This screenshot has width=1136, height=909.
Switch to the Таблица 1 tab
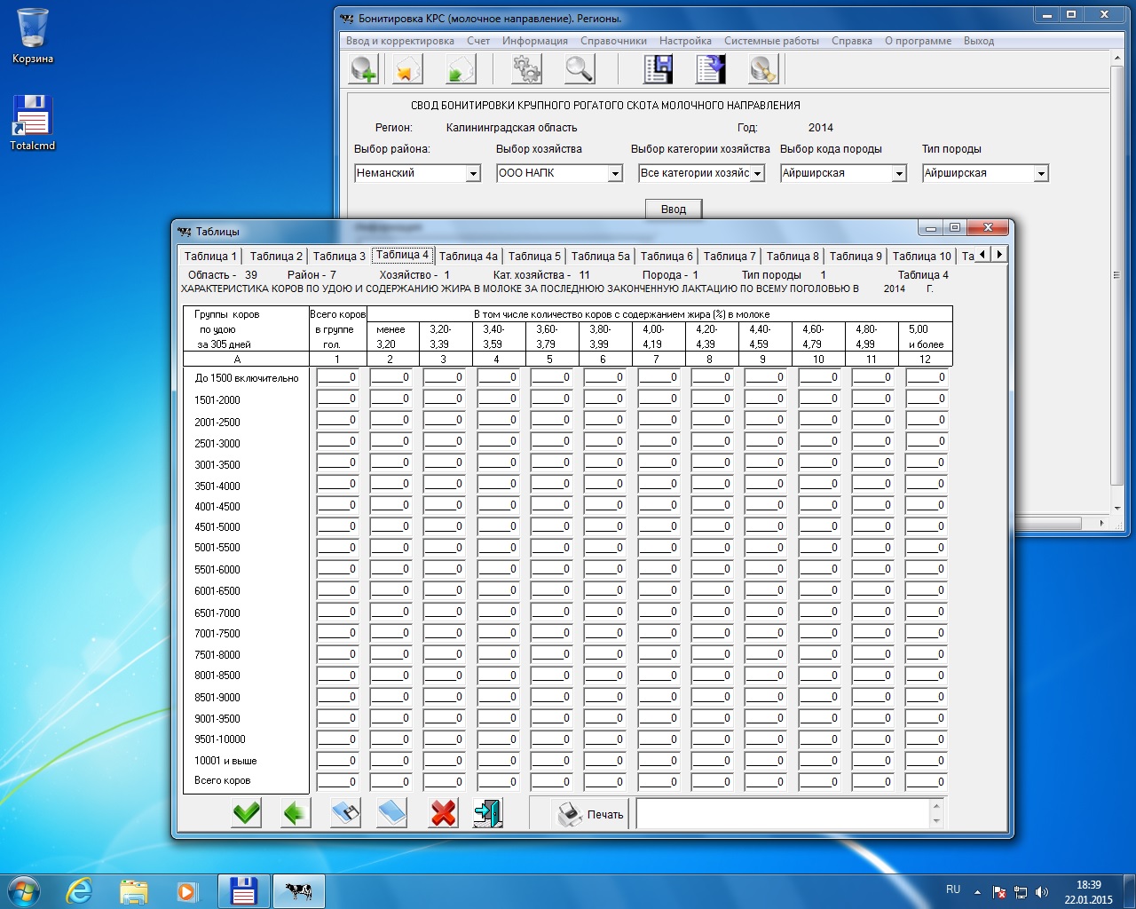(x=210, y=256)
